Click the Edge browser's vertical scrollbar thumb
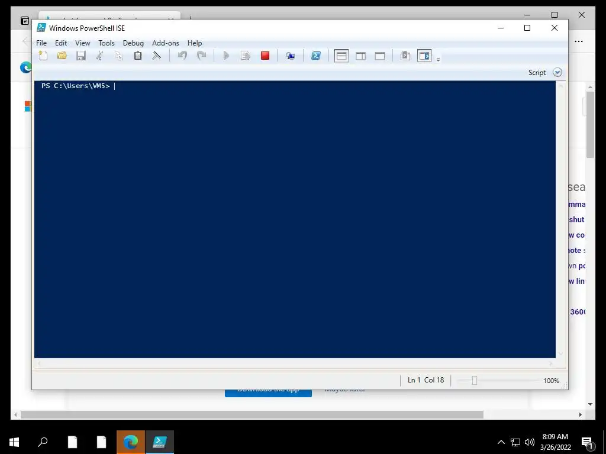Viewport: 606px width, 454px height. [590, 124]
